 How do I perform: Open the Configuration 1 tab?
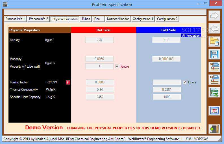[x=143, y=19]
